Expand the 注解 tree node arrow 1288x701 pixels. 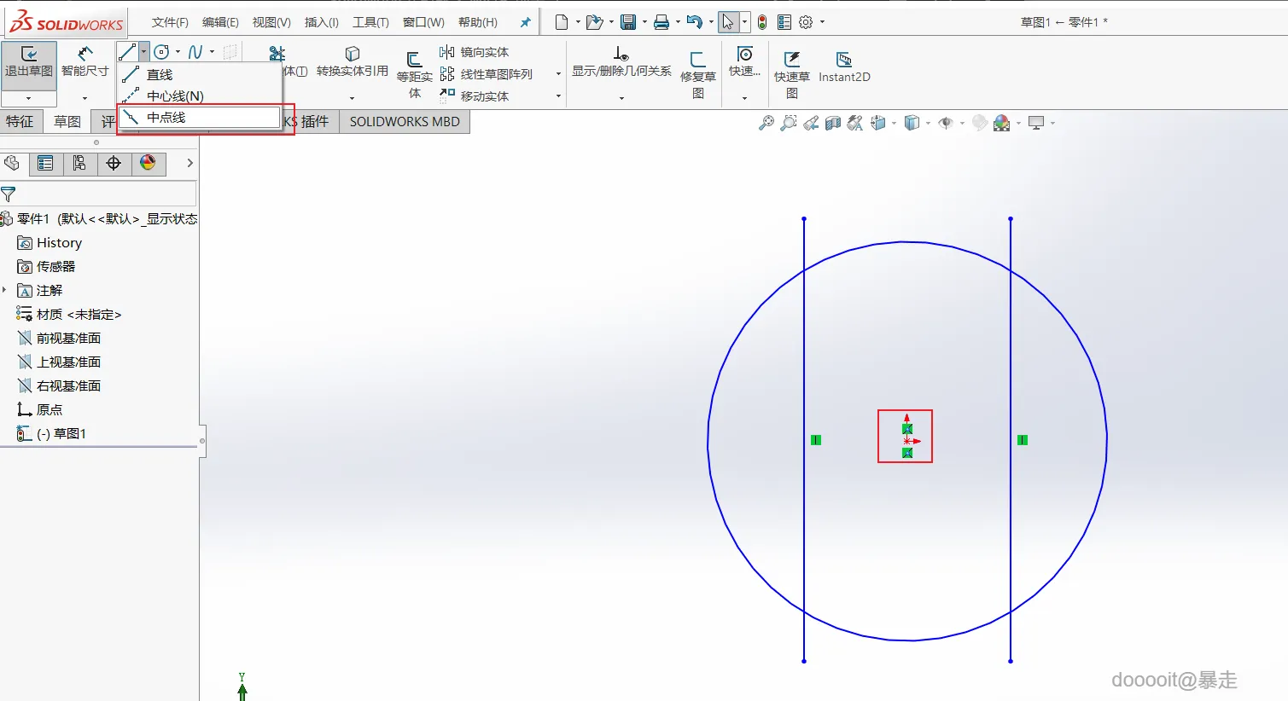point(5,290)
